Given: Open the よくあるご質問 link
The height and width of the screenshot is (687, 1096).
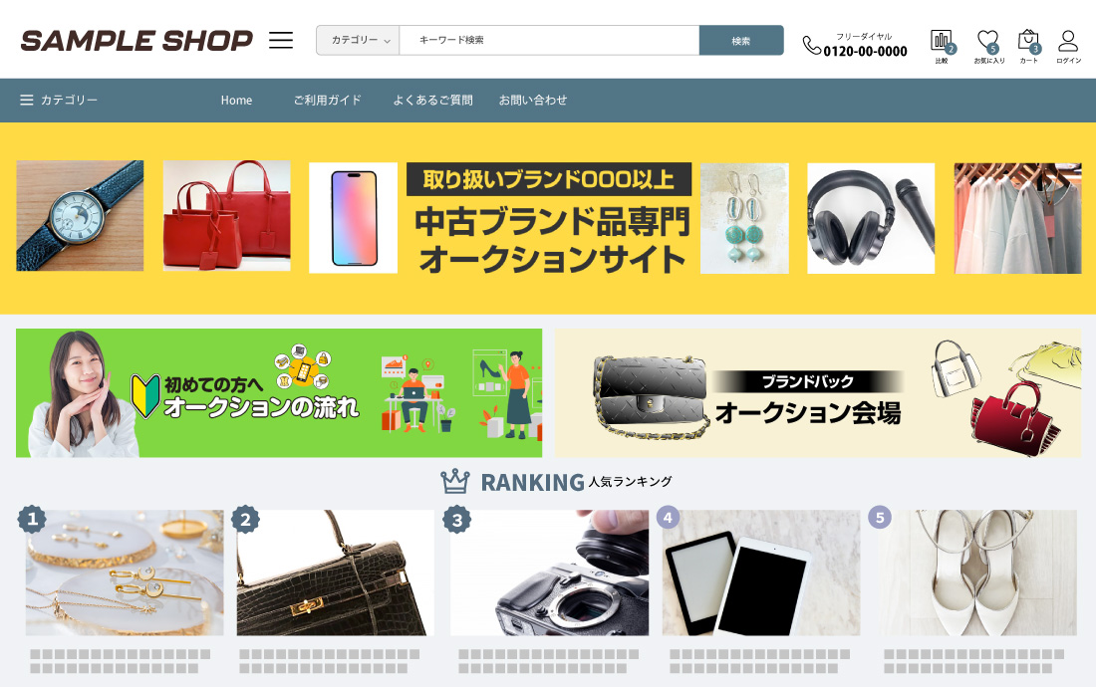Looking at the screenshot, I should [x=432, y=100].
